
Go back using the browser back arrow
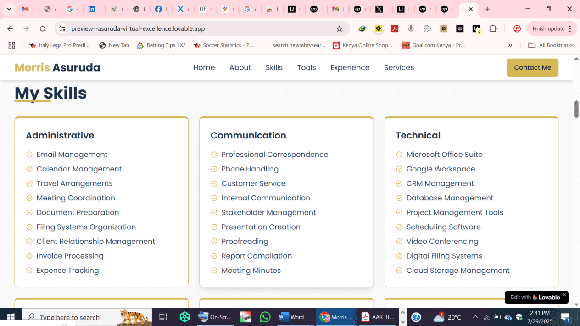tap(10, 28)
